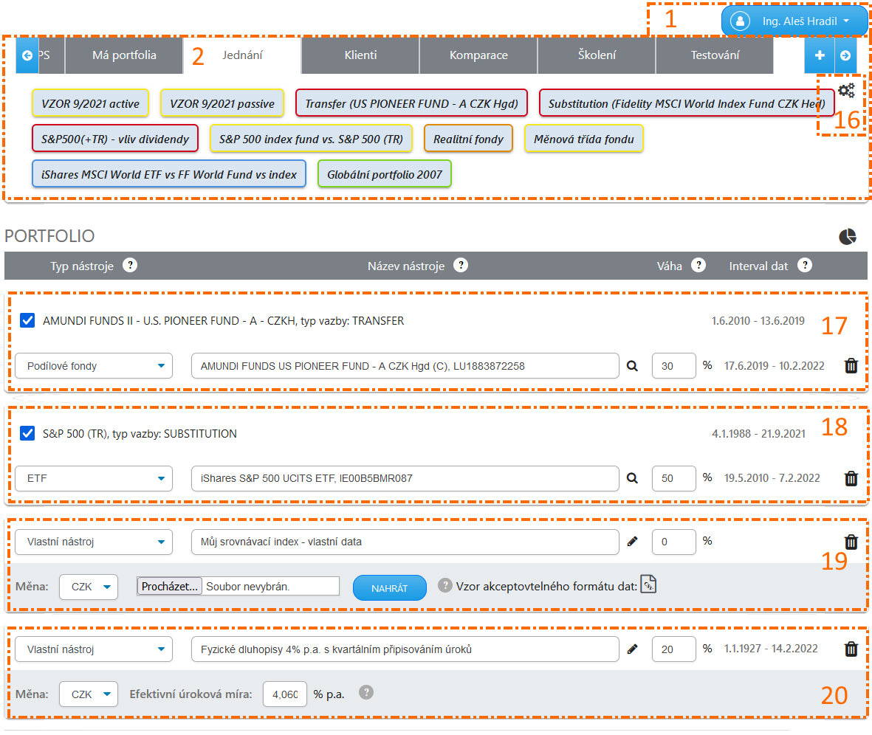872x735 pixels.
Task: Load the VZOR 9/2021 active portfolio
Action: [90, 103]
